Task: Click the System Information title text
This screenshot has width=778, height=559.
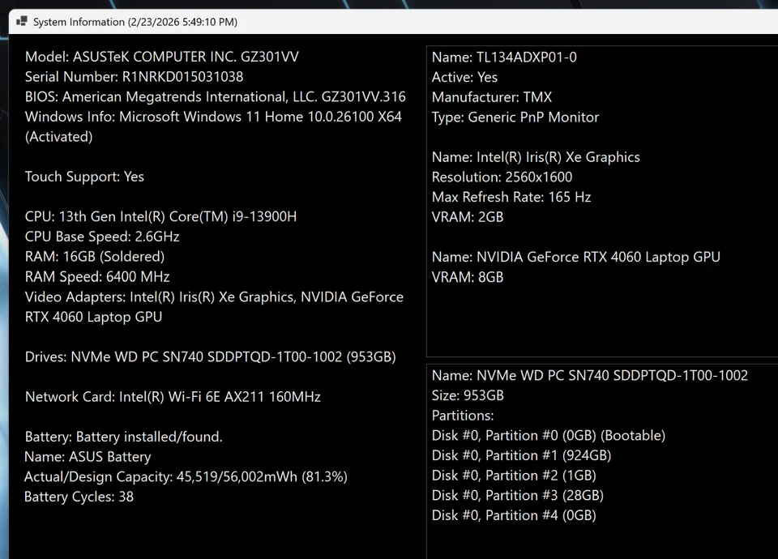Action: pyautogui.click(x=135, y=22)
